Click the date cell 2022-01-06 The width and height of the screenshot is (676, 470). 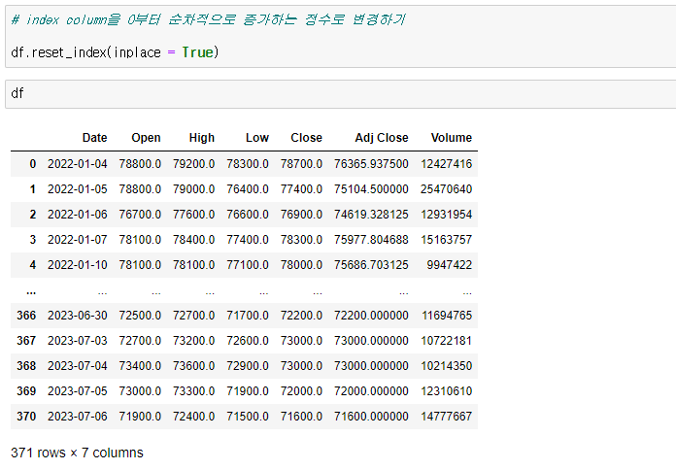(x=77, y=215)
